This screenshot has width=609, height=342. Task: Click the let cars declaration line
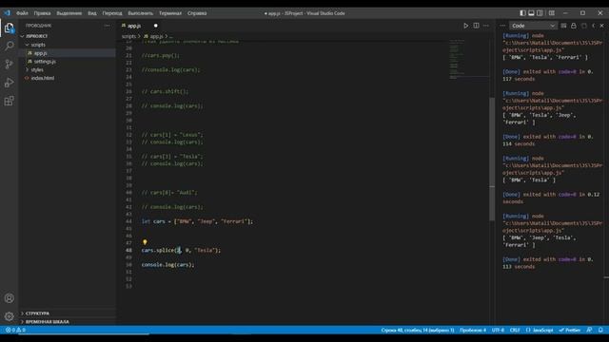point(197,221)
